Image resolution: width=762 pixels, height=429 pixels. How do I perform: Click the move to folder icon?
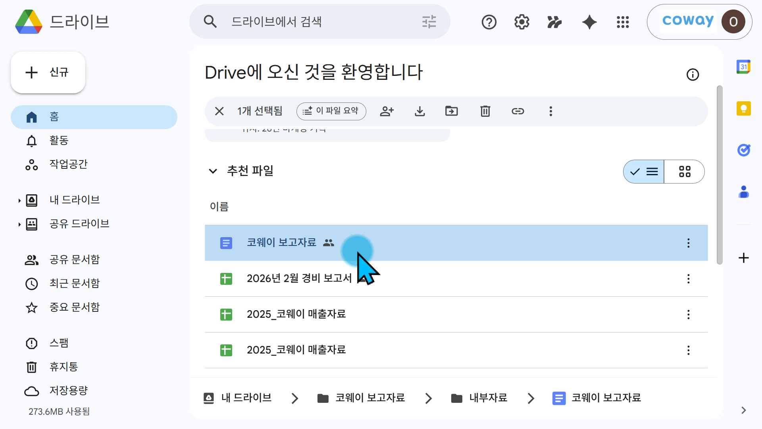(452, 111)
